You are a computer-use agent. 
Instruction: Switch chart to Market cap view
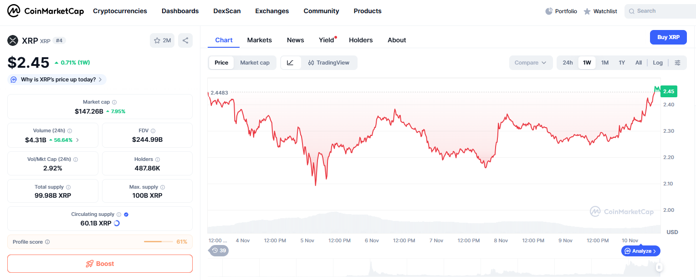255,63
